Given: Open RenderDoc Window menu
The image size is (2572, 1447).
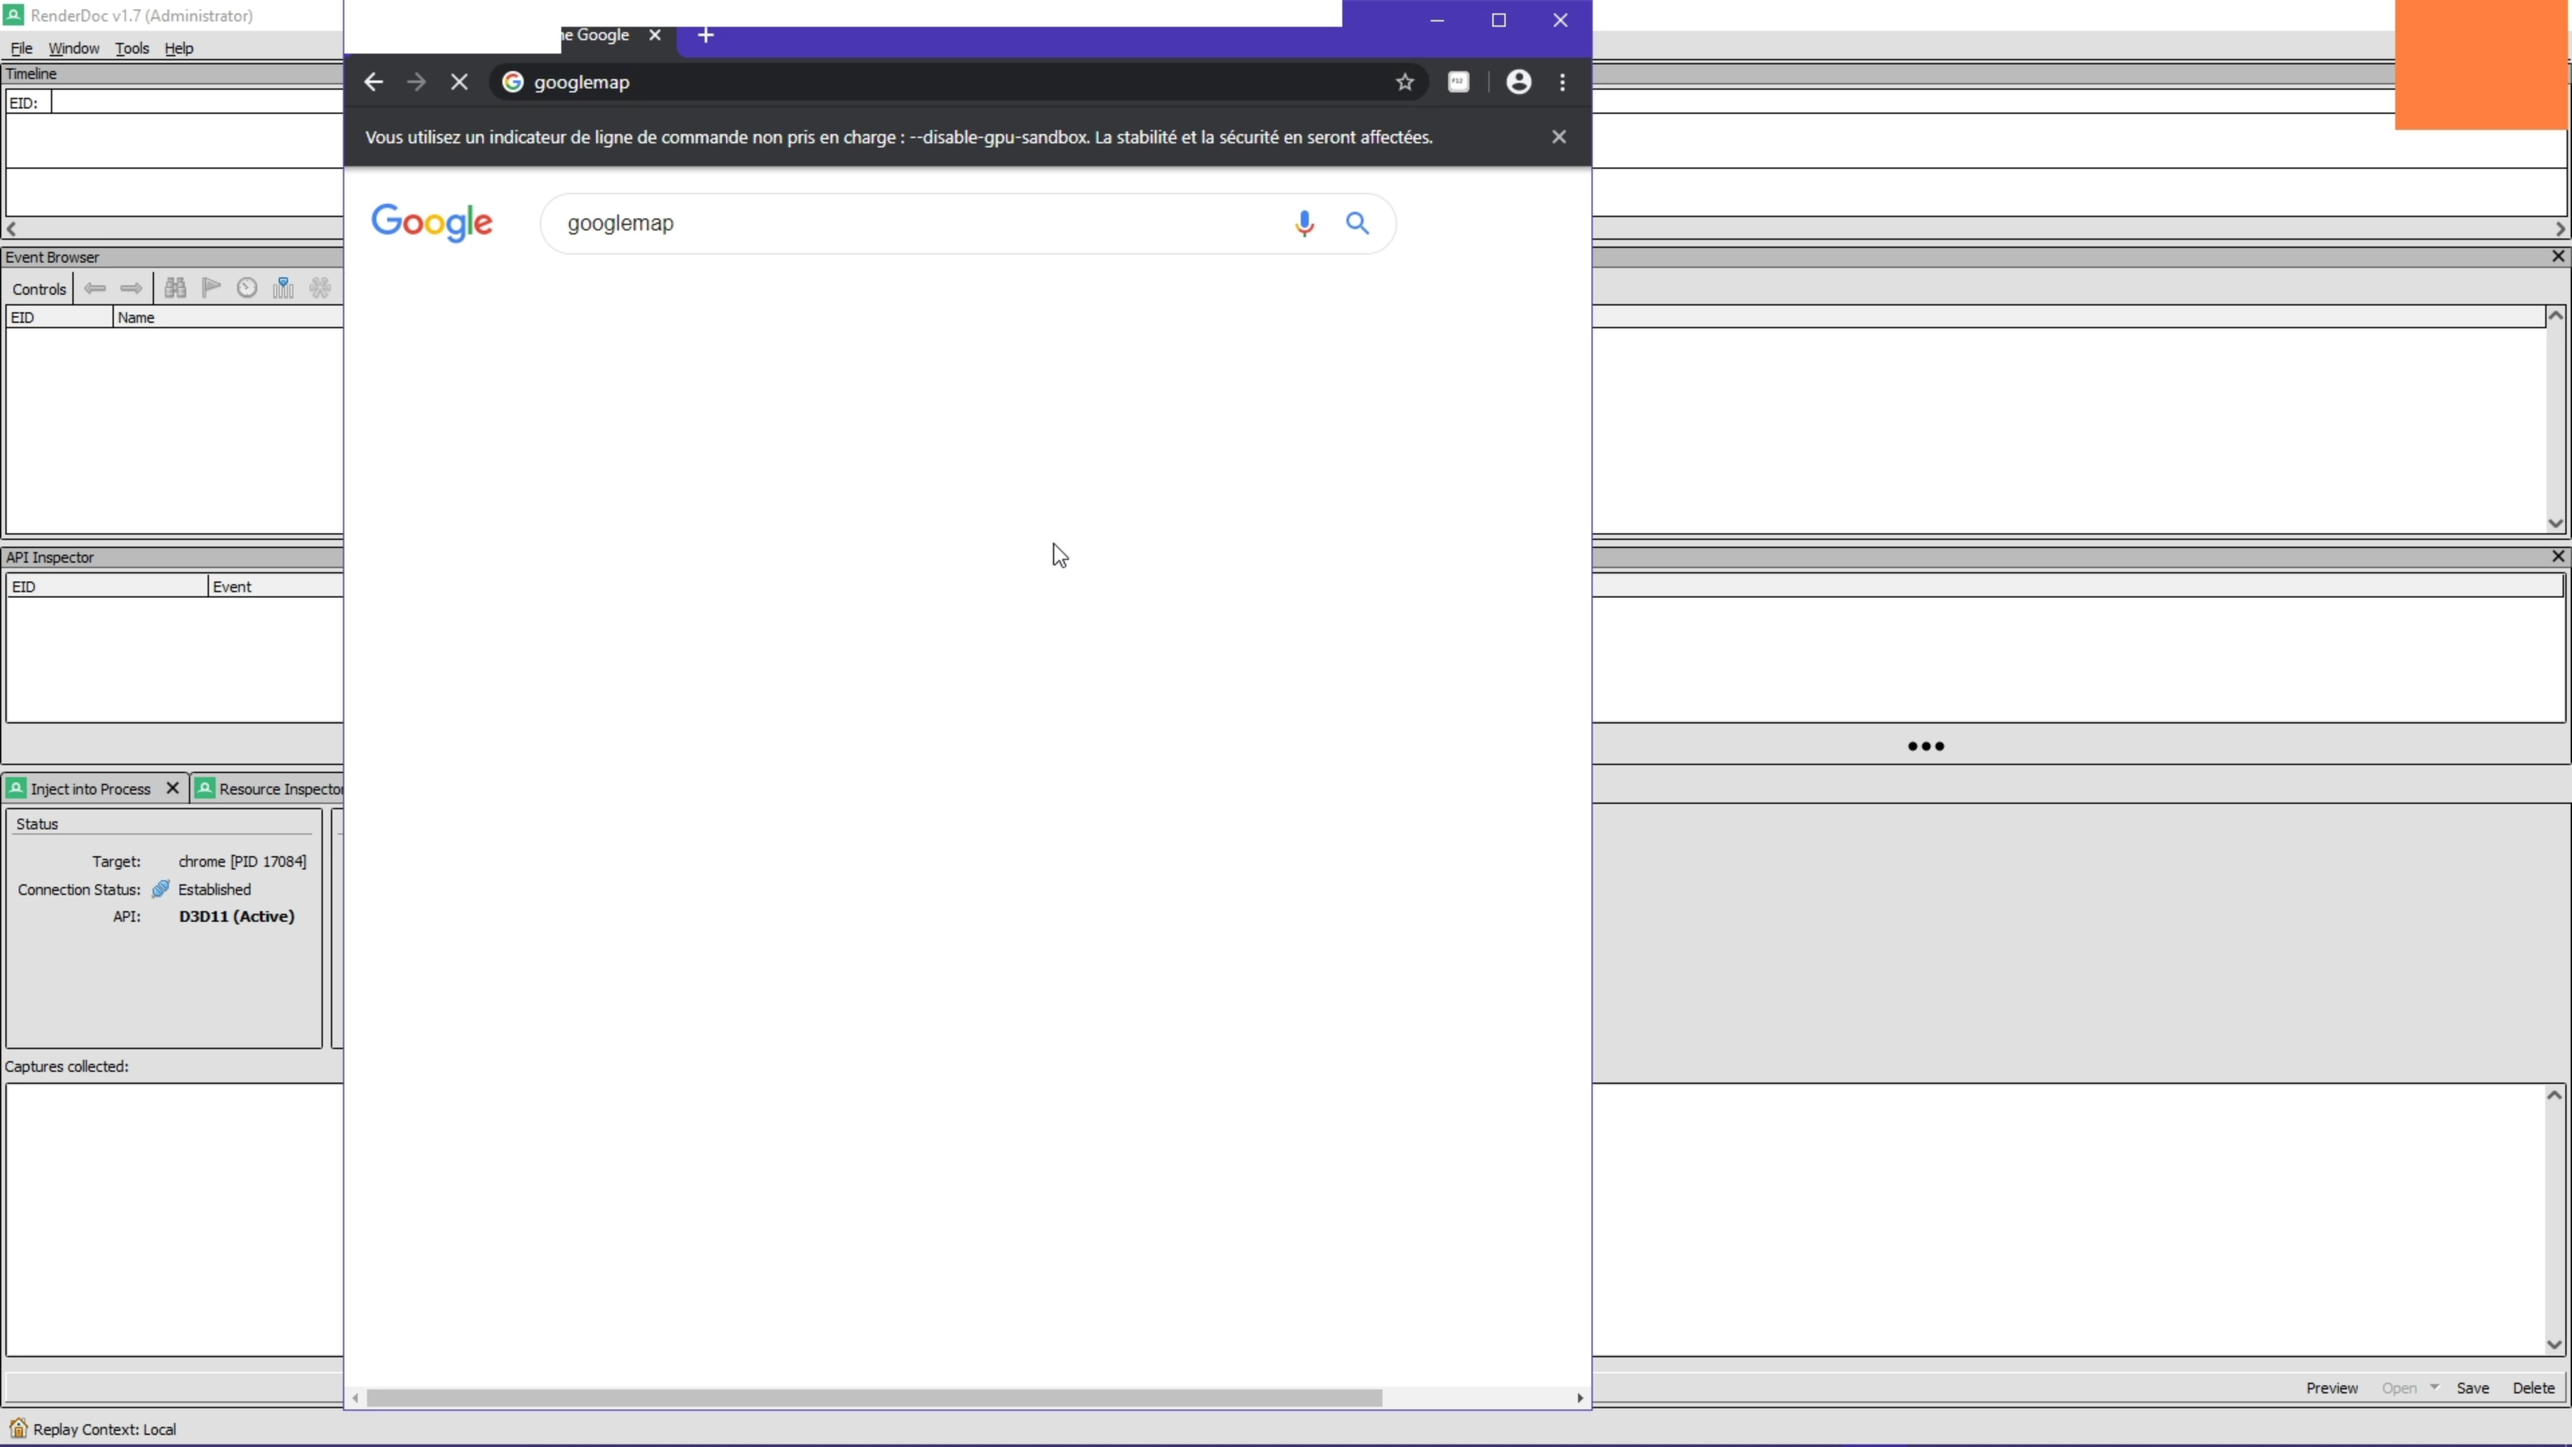Looking at the screenshot, I should [x=74, y=48].
